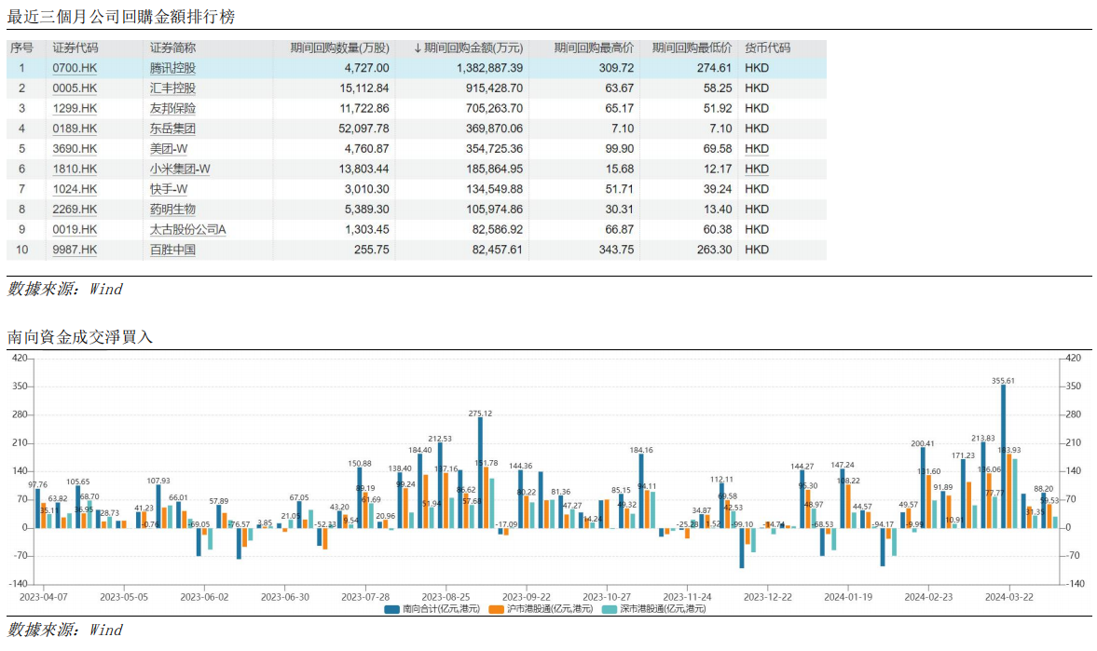Click company name 快手-W

(169, 189)
